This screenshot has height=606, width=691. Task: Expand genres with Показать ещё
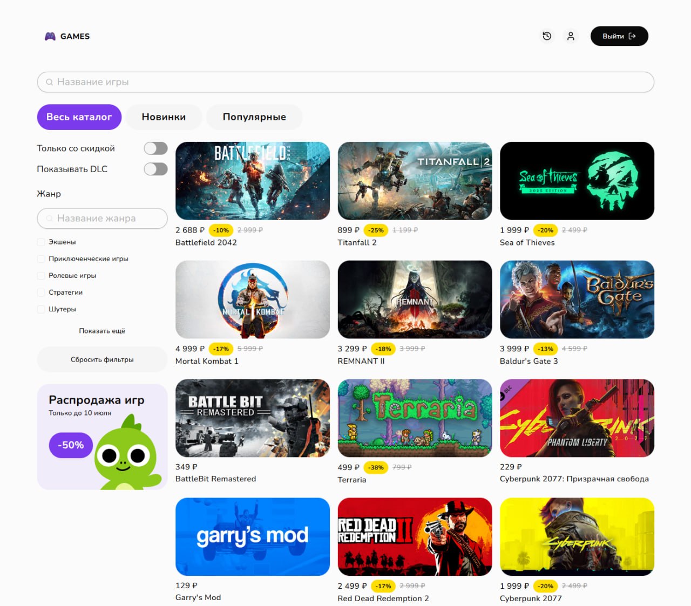point(102,331)
